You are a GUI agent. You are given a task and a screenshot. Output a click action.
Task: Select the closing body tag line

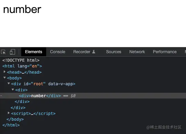[x=15, y=119]
